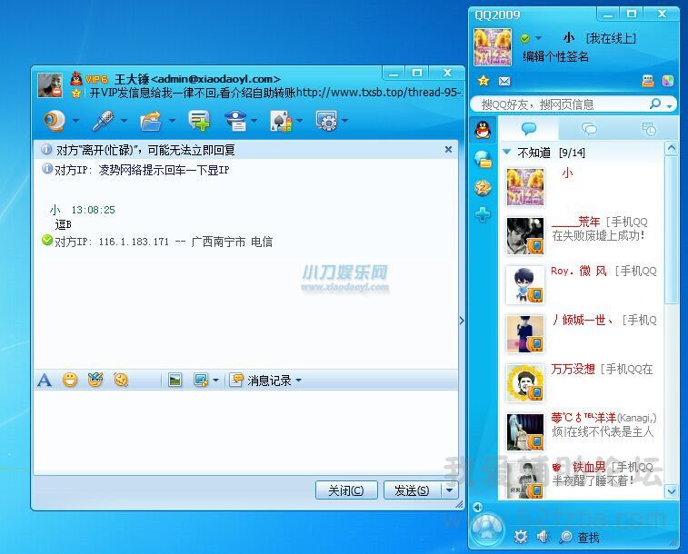Open font settings letter A icon
The image size is (688, 554).
click(x=45, y=380)
